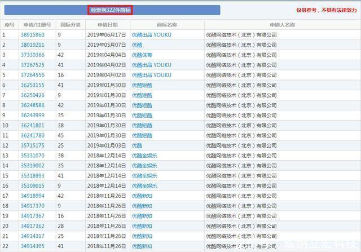Open trademark 优酷体育 in row 3
Viewport: 361px width, 252px height.
click(x=142, y=55)
